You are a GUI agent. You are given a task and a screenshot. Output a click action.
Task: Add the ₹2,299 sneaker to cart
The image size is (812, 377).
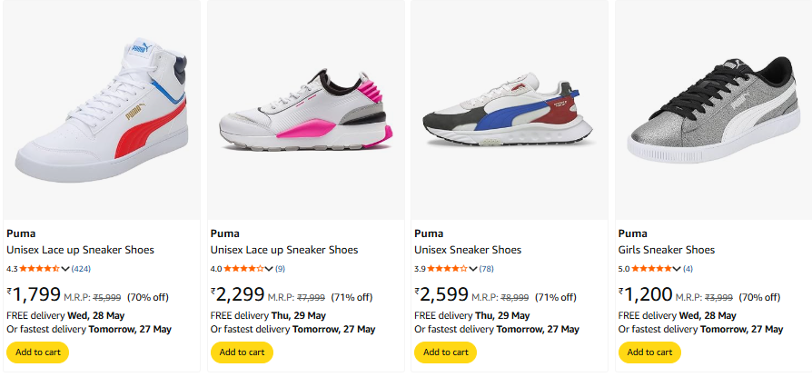click(x=242, y=352)
